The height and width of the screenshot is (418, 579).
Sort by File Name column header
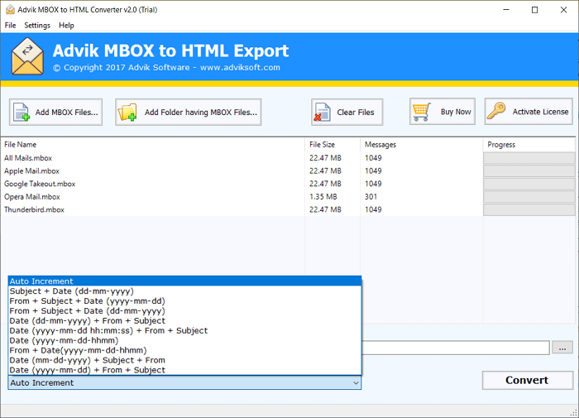[153, 145]
